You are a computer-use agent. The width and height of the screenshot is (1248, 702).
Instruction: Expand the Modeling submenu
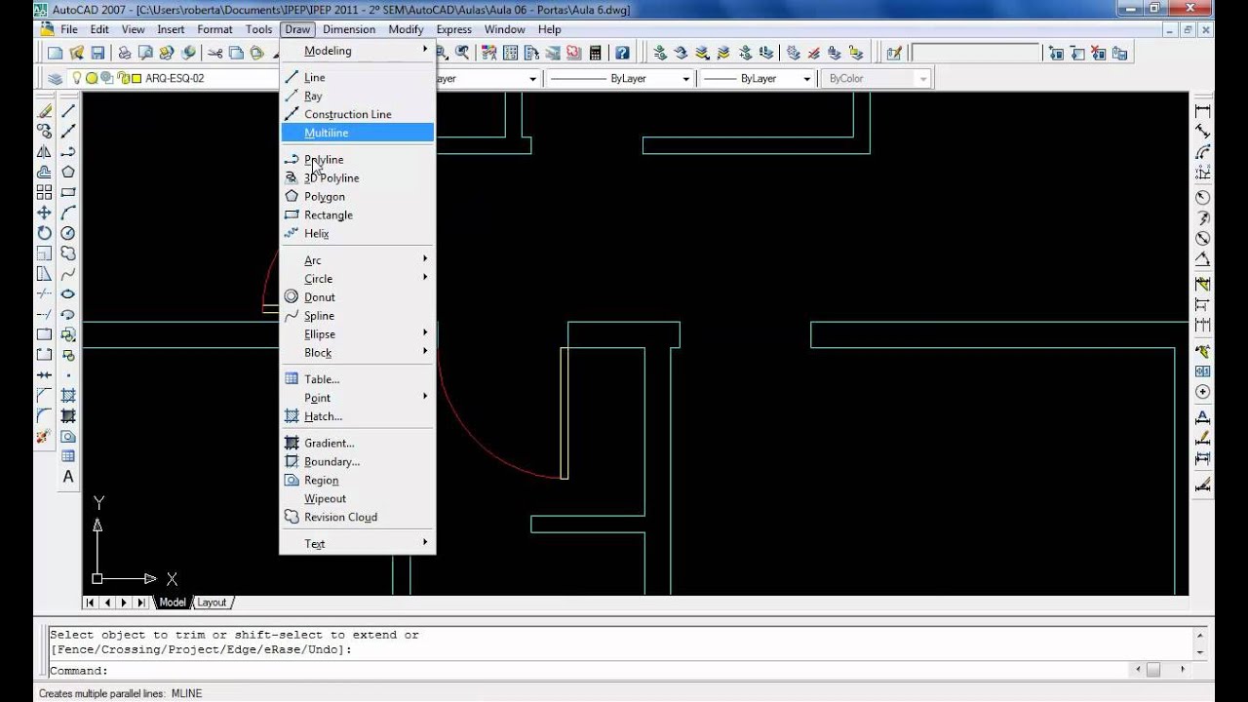[357, 51]
